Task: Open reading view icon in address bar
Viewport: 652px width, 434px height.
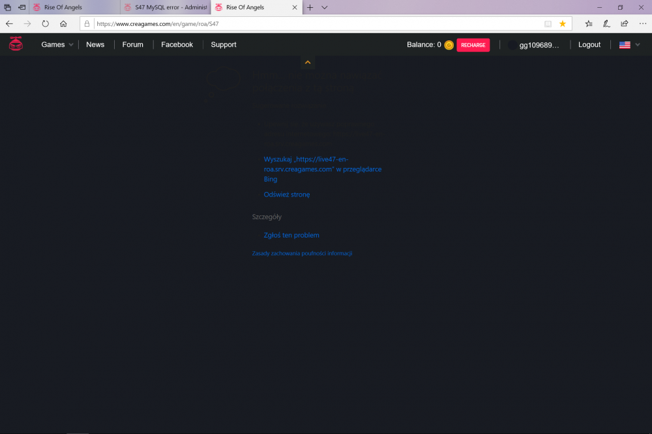Action: tap(548, 23)
